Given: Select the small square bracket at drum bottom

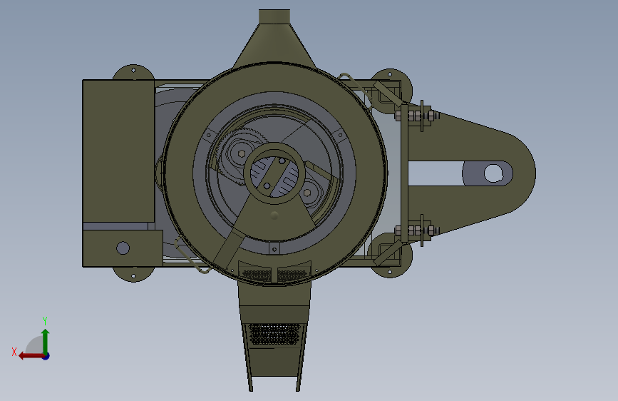Looking at the screenshot, I should [x=274, y=248].
